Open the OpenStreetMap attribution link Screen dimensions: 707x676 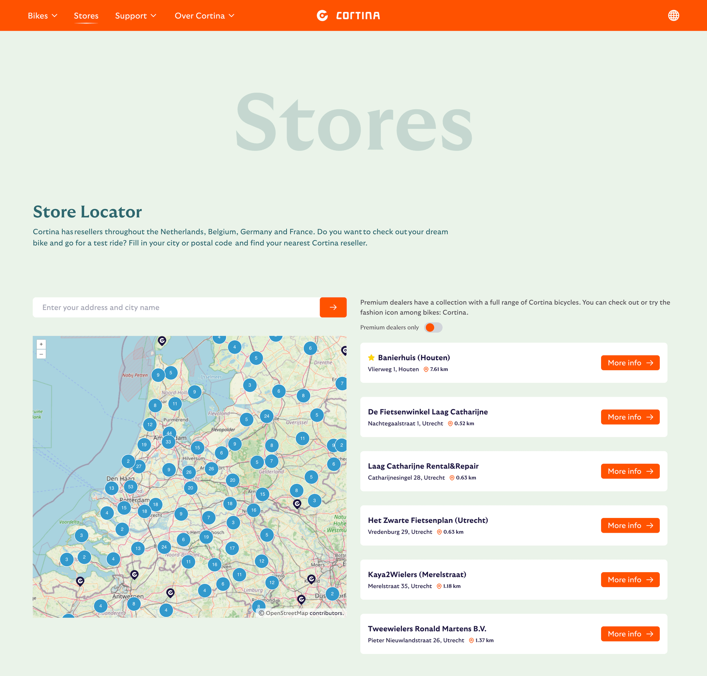coord(287,613)
